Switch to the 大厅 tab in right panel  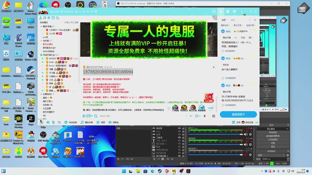[x=224, y=20]
